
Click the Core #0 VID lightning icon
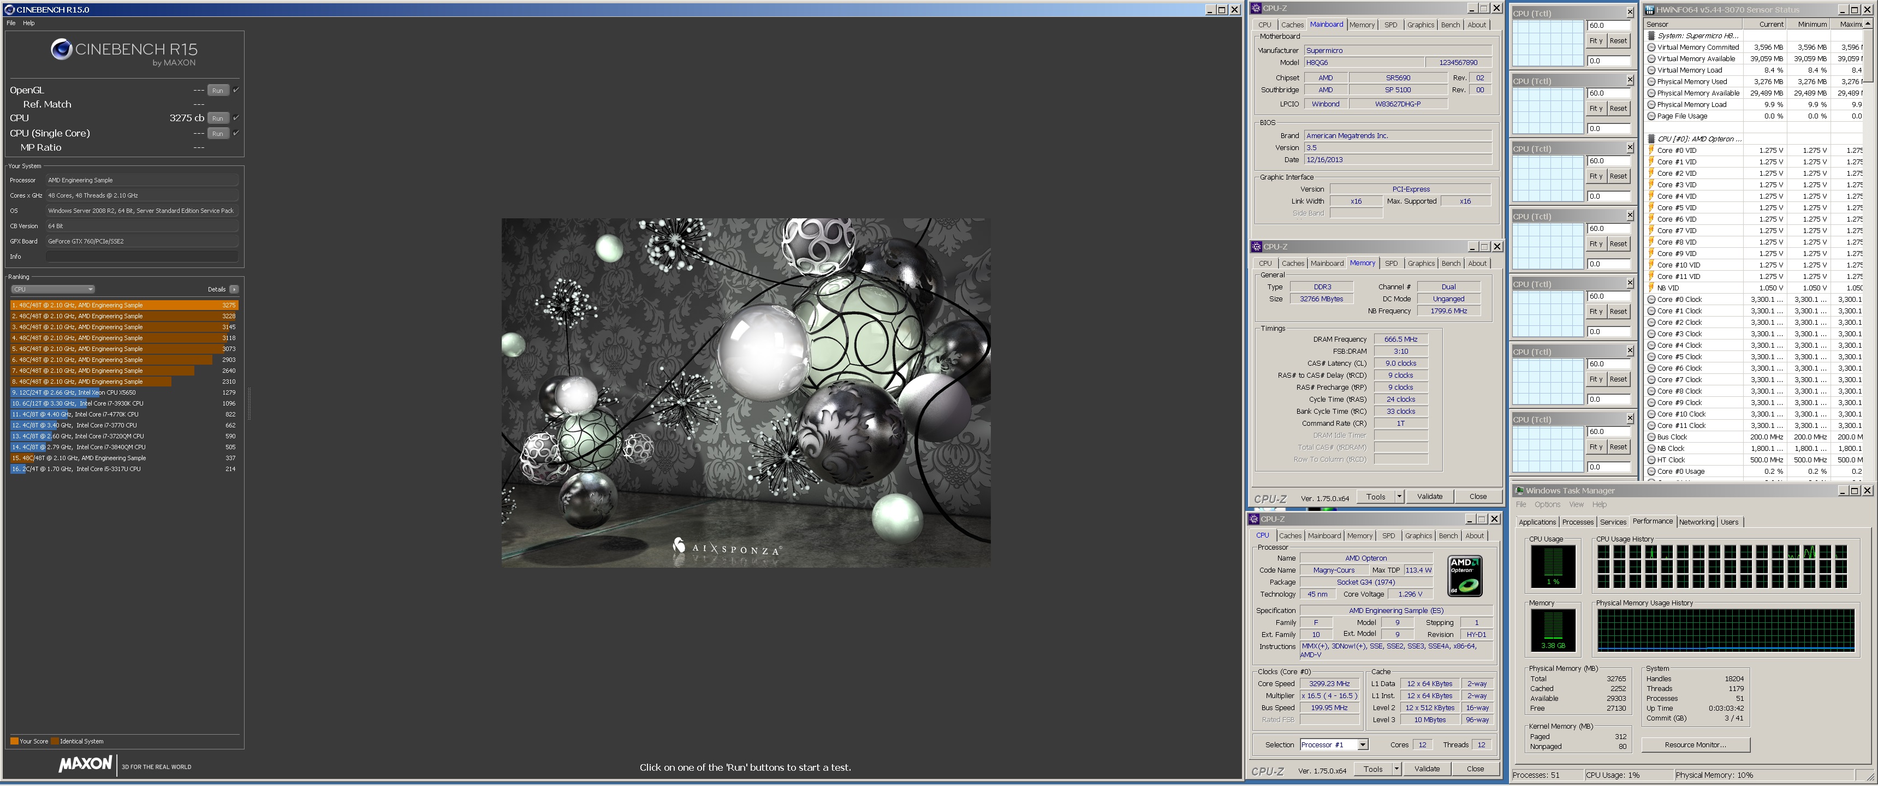click(x=1651, y=150)
